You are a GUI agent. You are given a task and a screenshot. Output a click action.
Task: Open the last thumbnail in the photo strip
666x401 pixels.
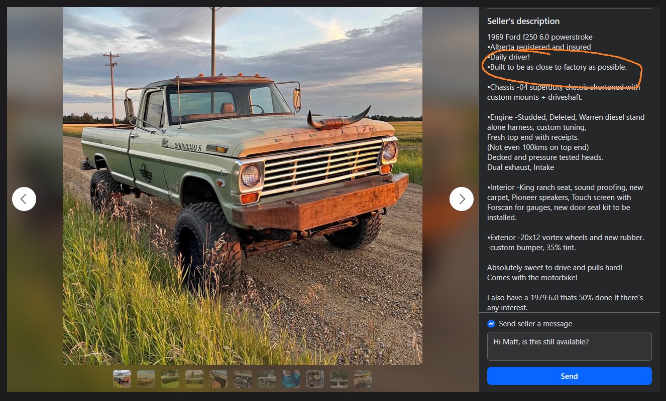363,379
